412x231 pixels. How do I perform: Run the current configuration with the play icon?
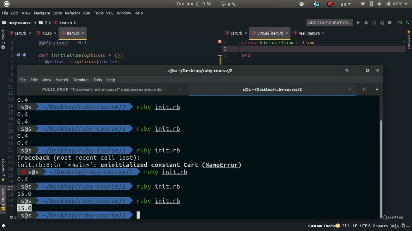pyautogui.click(x=358, y=23)
